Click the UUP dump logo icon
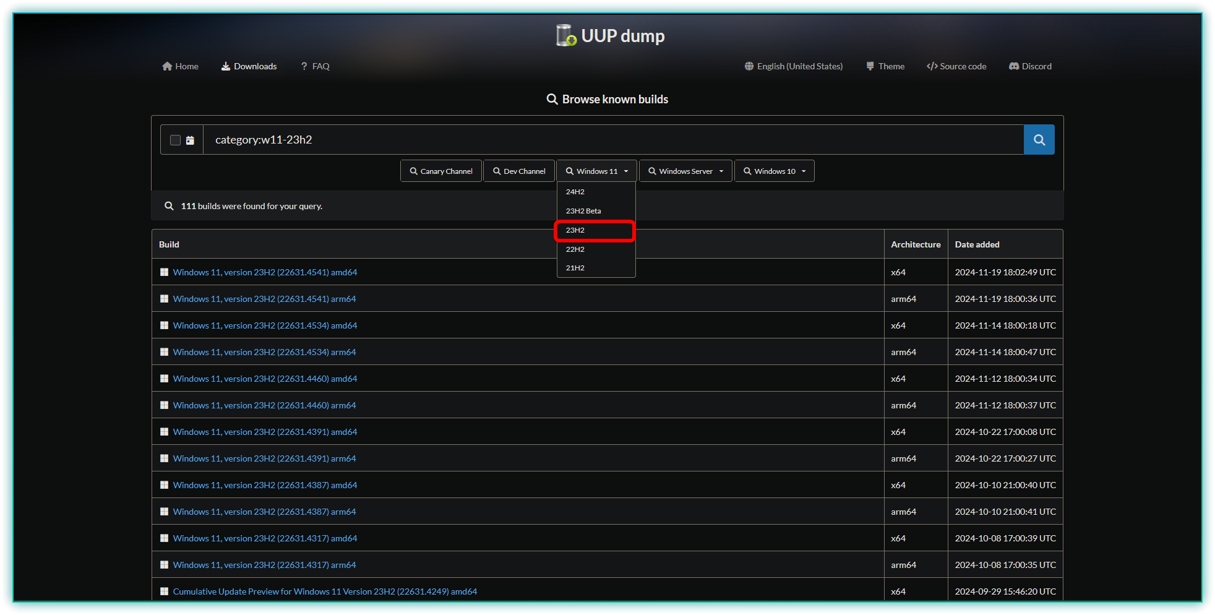1215x615 pixels. click(x=566, y=35)
